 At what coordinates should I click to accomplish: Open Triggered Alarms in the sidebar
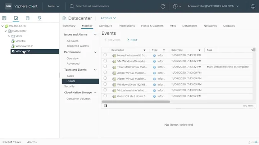(78, 46)
